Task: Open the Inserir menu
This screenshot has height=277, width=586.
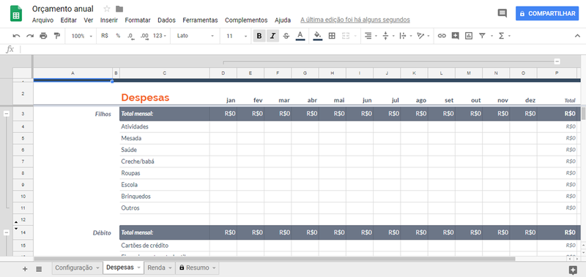Action: click(x=109, y=20)
